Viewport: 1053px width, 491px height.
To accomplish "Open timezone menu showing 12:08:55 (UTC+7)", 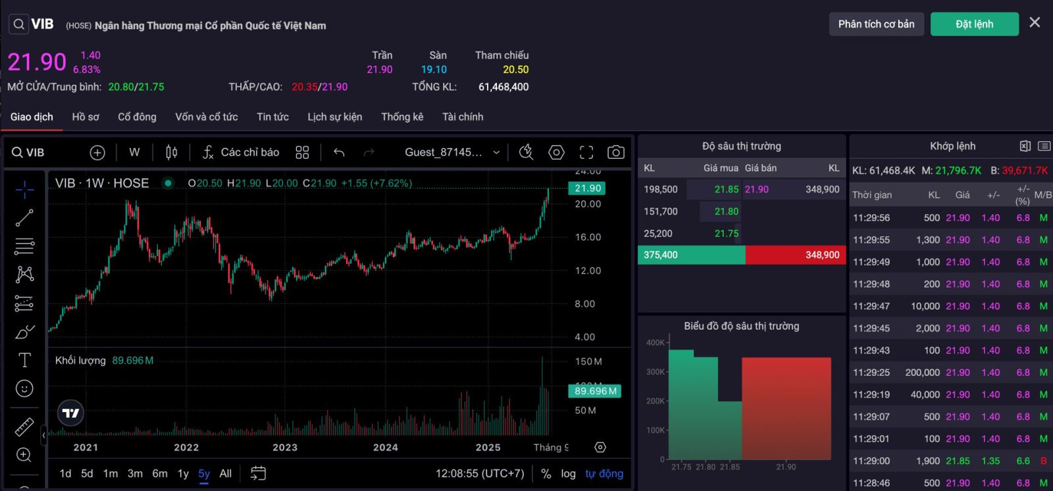I will 480,473.
